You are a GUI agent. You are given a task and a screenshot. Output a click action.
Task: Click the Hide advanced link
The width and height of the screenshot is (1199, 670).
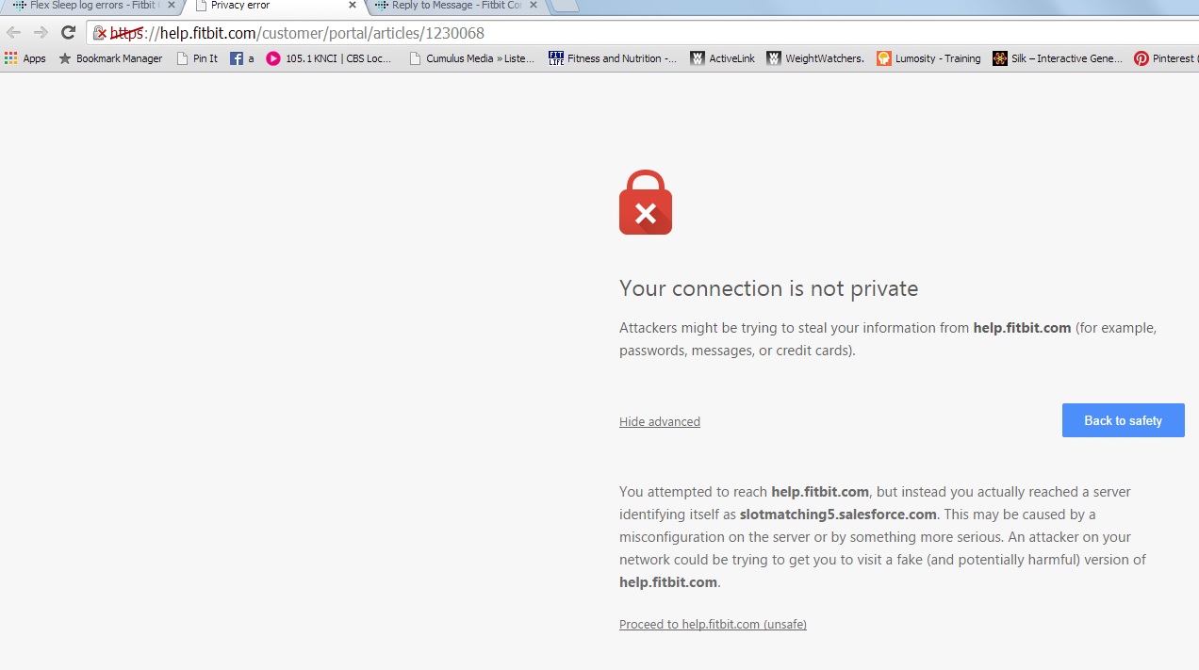(x=660, y=422)
